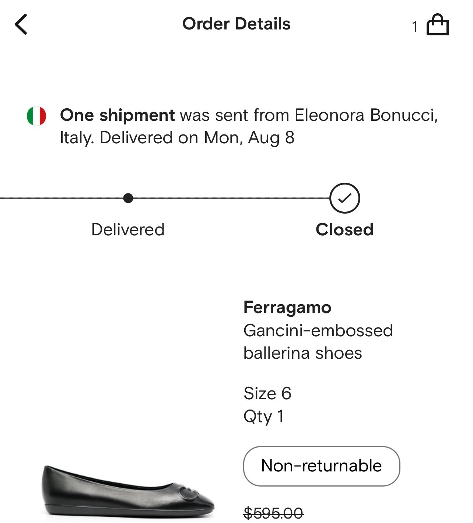Click the One shipment bold text
This screenshot has height=523, width=473.
(x=118, y=115)
